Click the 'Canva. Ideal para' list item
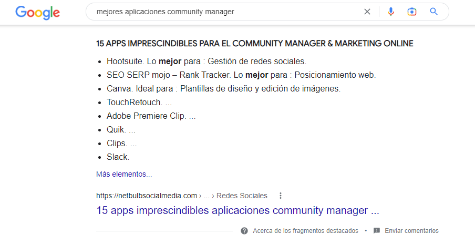The width and height of the screenshot is (475, 245). click(x=223, y=88)
